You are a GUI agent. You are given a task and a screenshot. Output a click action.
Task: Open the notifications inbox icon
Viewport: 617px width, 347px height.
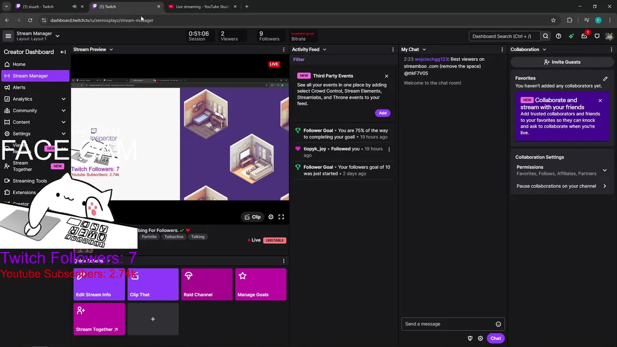pos(584,36)
